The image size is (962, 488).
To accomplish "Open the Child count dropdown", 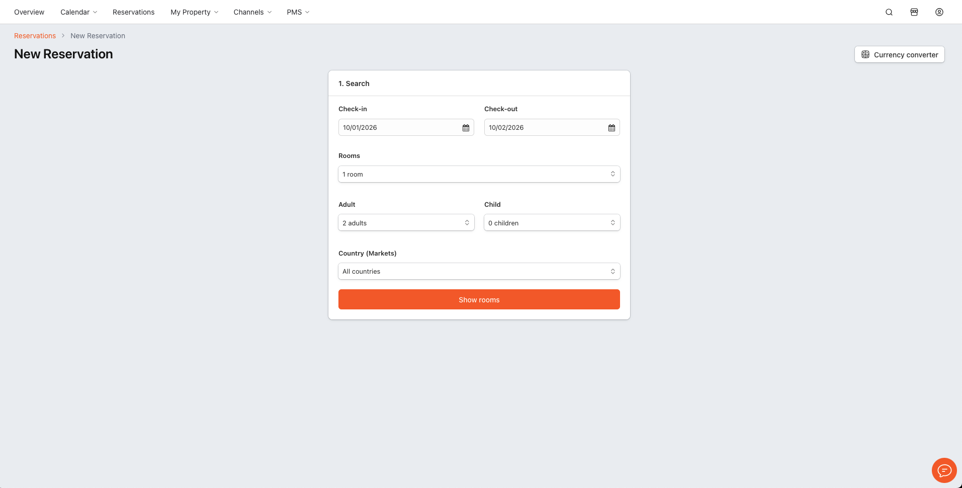I will point(552,223).
